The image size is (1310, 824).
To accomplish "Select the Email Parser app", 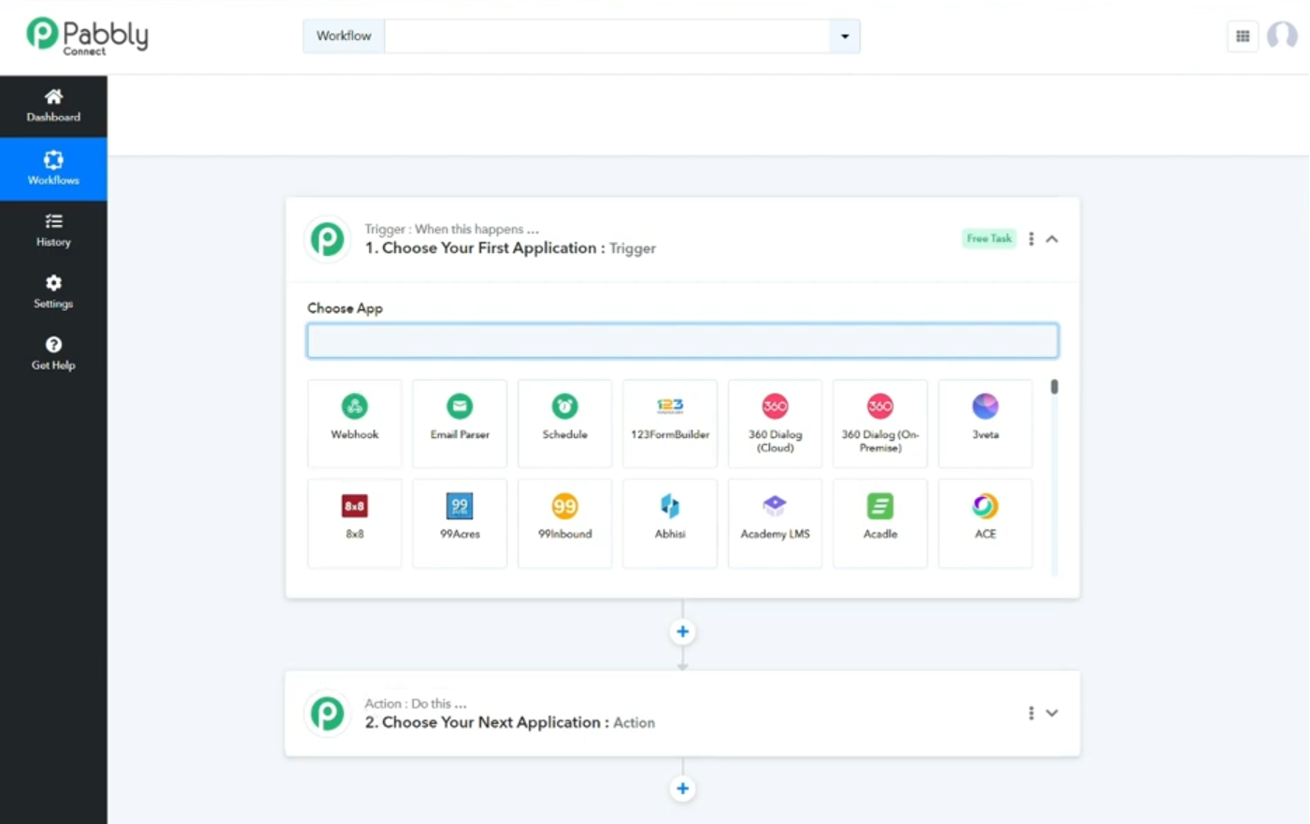I will click(460, 423).
